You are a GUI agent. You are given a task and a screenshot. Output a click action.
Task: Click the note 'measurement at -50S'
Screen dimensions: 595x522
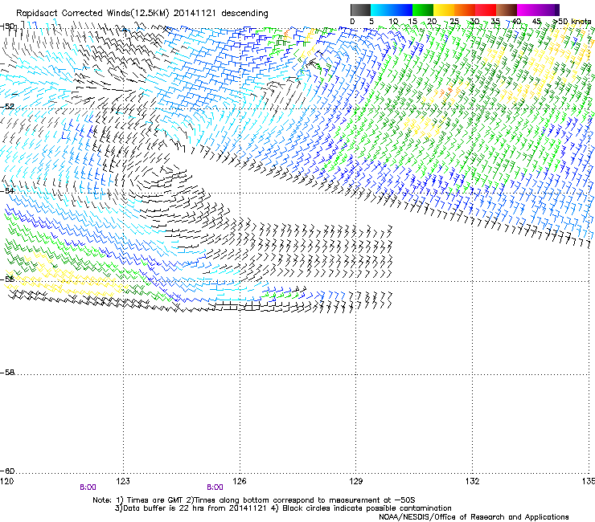[x=371, y=500]
